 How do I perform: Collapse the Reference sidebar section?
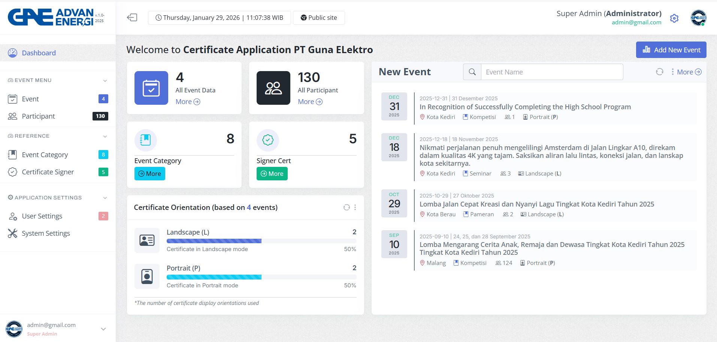105,136
